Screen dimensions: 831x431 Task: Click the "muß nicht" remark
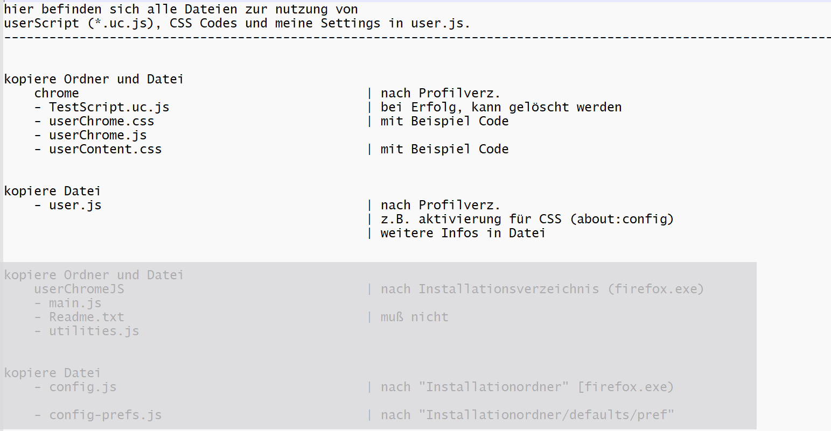(414, 317)
